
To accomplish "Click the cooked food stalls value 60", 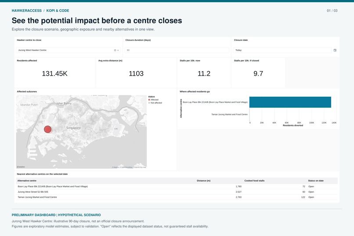I will click(303, 192).
